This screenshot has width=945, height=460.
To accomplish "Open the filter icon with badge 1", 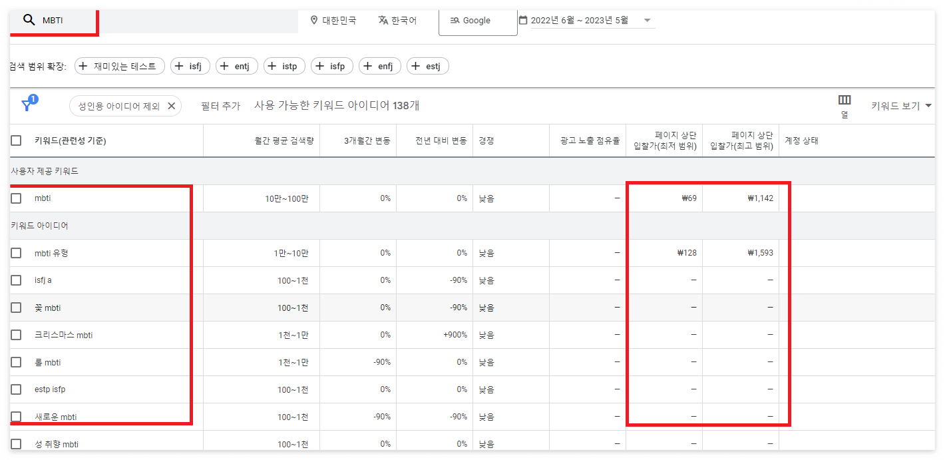I will 28,103.
